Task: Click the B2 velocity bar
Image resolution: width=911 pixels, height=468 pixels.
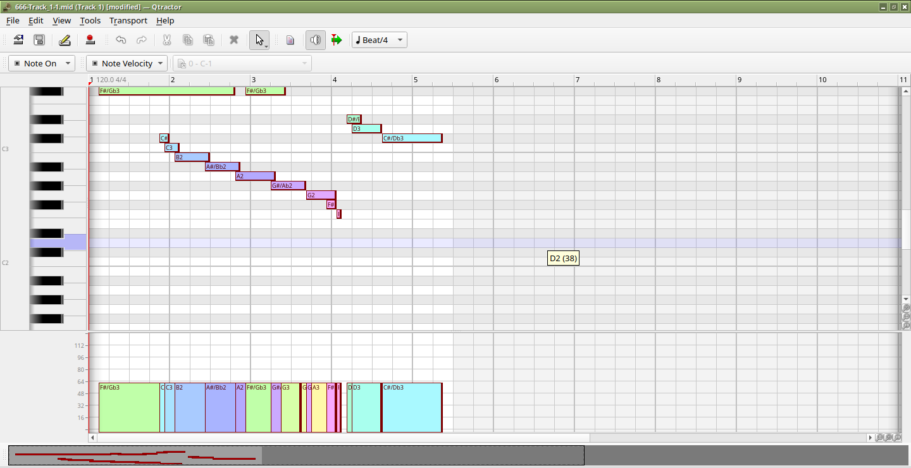Action: click(x=190, y=407)
